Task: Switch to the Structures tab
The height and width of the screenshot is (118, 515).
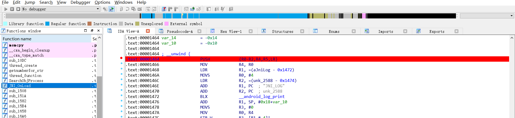Action: (x=282, y=31)
